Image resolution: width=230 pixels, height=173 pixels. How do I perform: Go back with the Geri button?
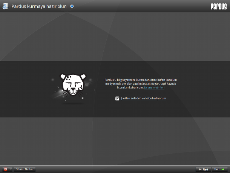(203, 169)
